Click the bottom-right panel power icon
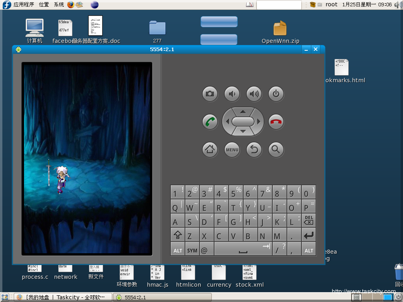 398,297
